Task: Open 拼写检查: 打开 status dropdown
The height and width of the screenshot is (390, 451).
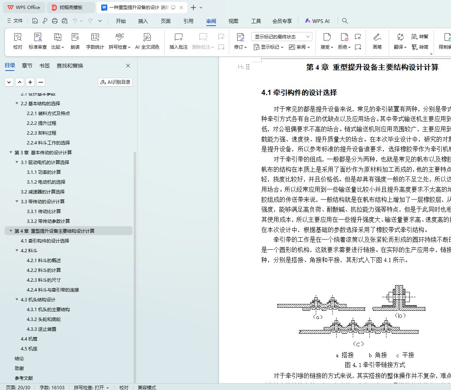Action: tap(91, 387)
